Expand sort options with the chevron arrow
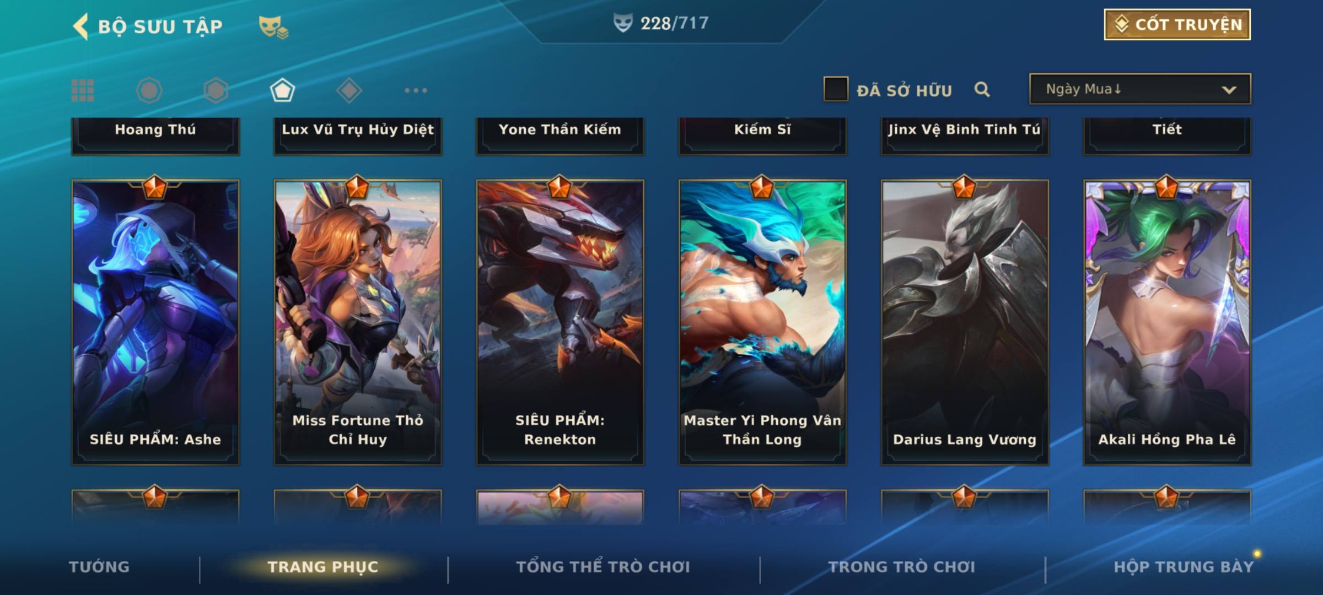The image size is (1323, 595). (x=1229, y=90)
